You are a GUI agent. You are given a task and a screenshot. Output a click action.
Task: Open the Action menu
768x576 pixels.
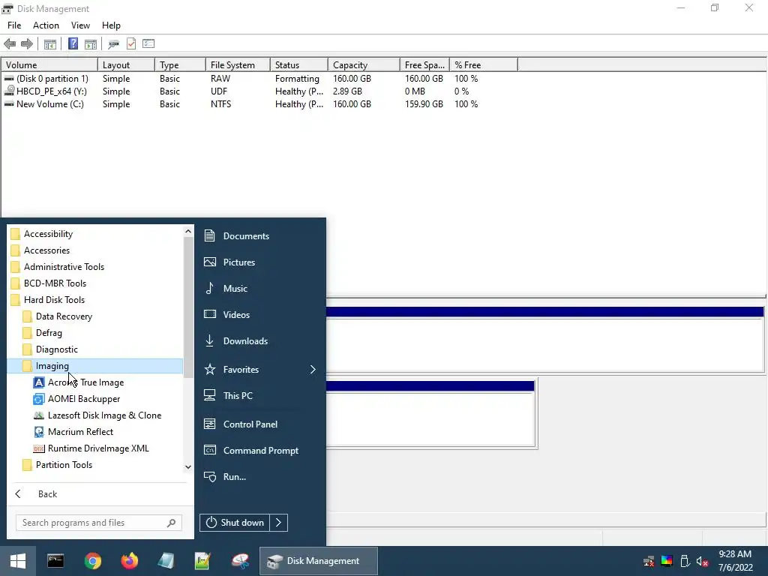click(46, 25)
